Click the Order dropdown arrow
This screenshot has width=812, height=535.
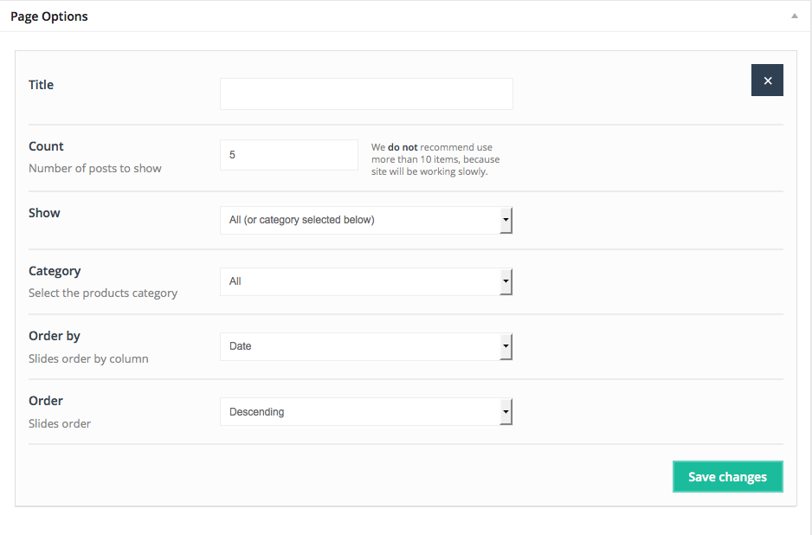[506, 412]
